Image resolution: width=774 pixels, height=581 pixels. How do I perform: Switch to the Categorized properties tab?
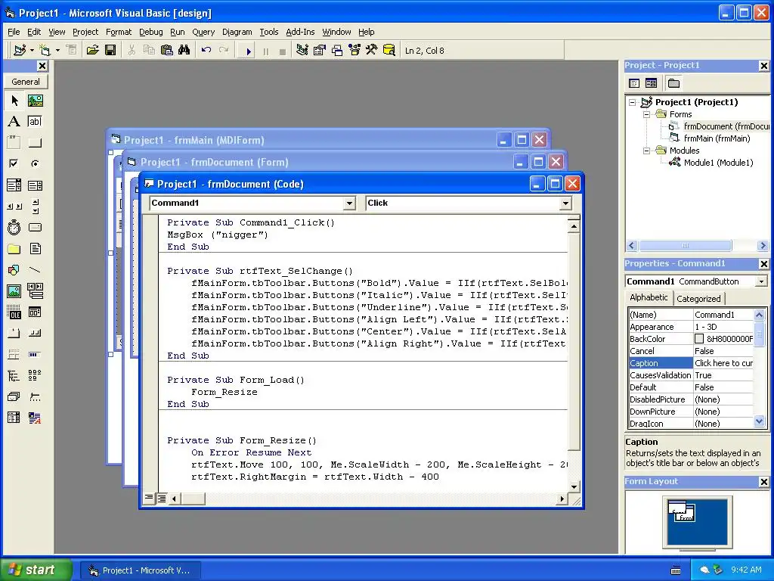pyautogui.click(x=698, y=298)
